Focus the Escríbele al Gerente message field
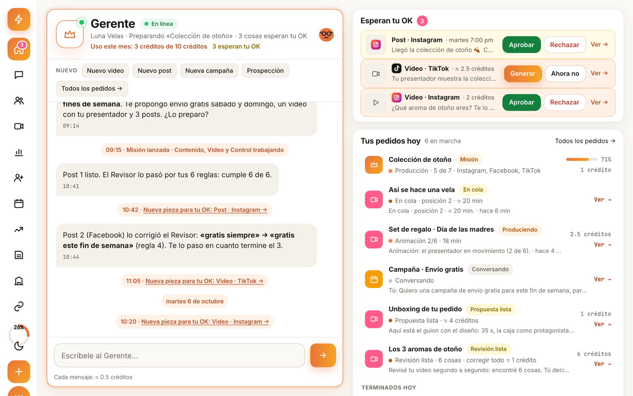This screenshot has height=396, width=633. [179, 355]
